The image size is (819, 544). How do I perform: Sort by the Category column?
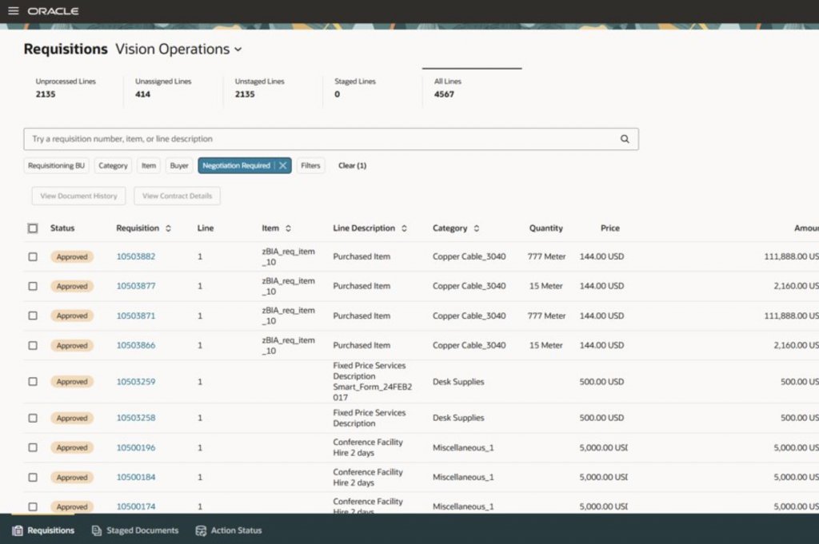coord(477,228)
